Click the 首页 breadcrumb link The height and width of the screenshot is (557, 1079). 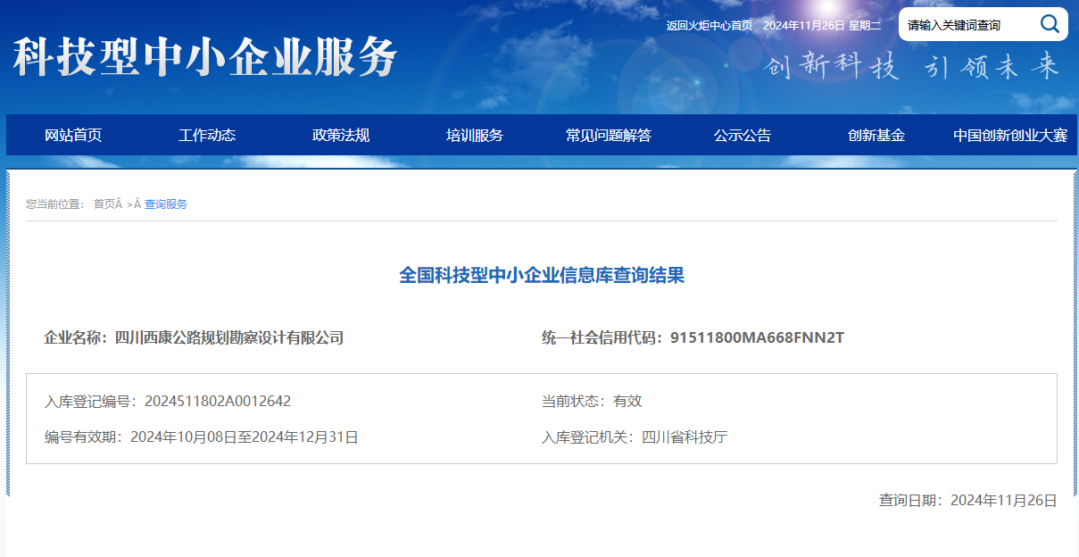(x=104, y=204)
